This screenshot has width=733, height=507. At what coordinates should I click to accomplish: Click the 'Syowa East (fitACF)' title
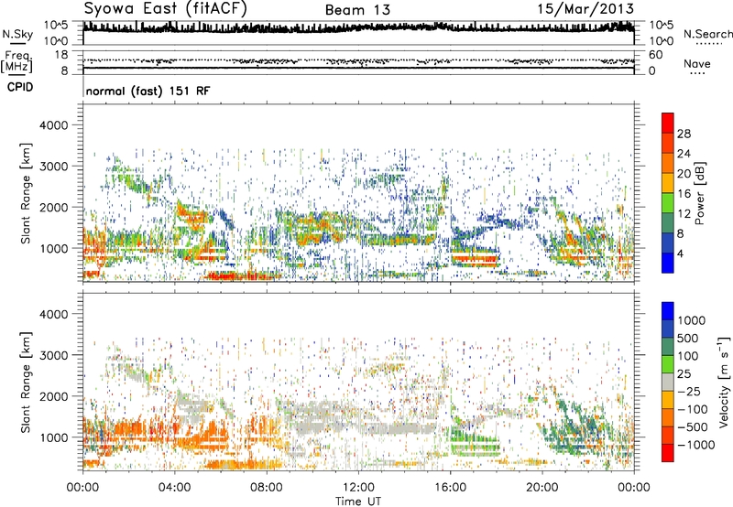point(165,9)
